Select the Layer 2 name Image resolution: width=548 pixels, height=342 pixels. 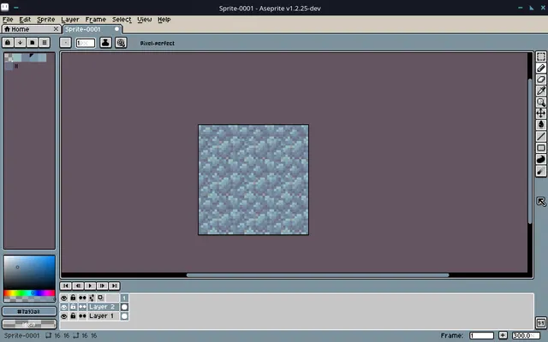click(x=103, y=307)
